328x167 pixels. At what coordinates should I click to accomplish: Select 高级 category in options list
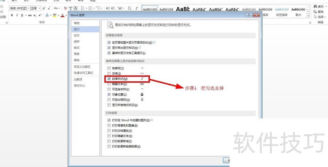coord(85,60)
